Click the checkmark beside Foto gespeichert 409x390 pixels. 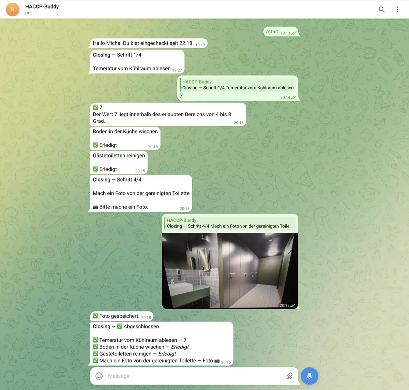[x=95, y=316]
